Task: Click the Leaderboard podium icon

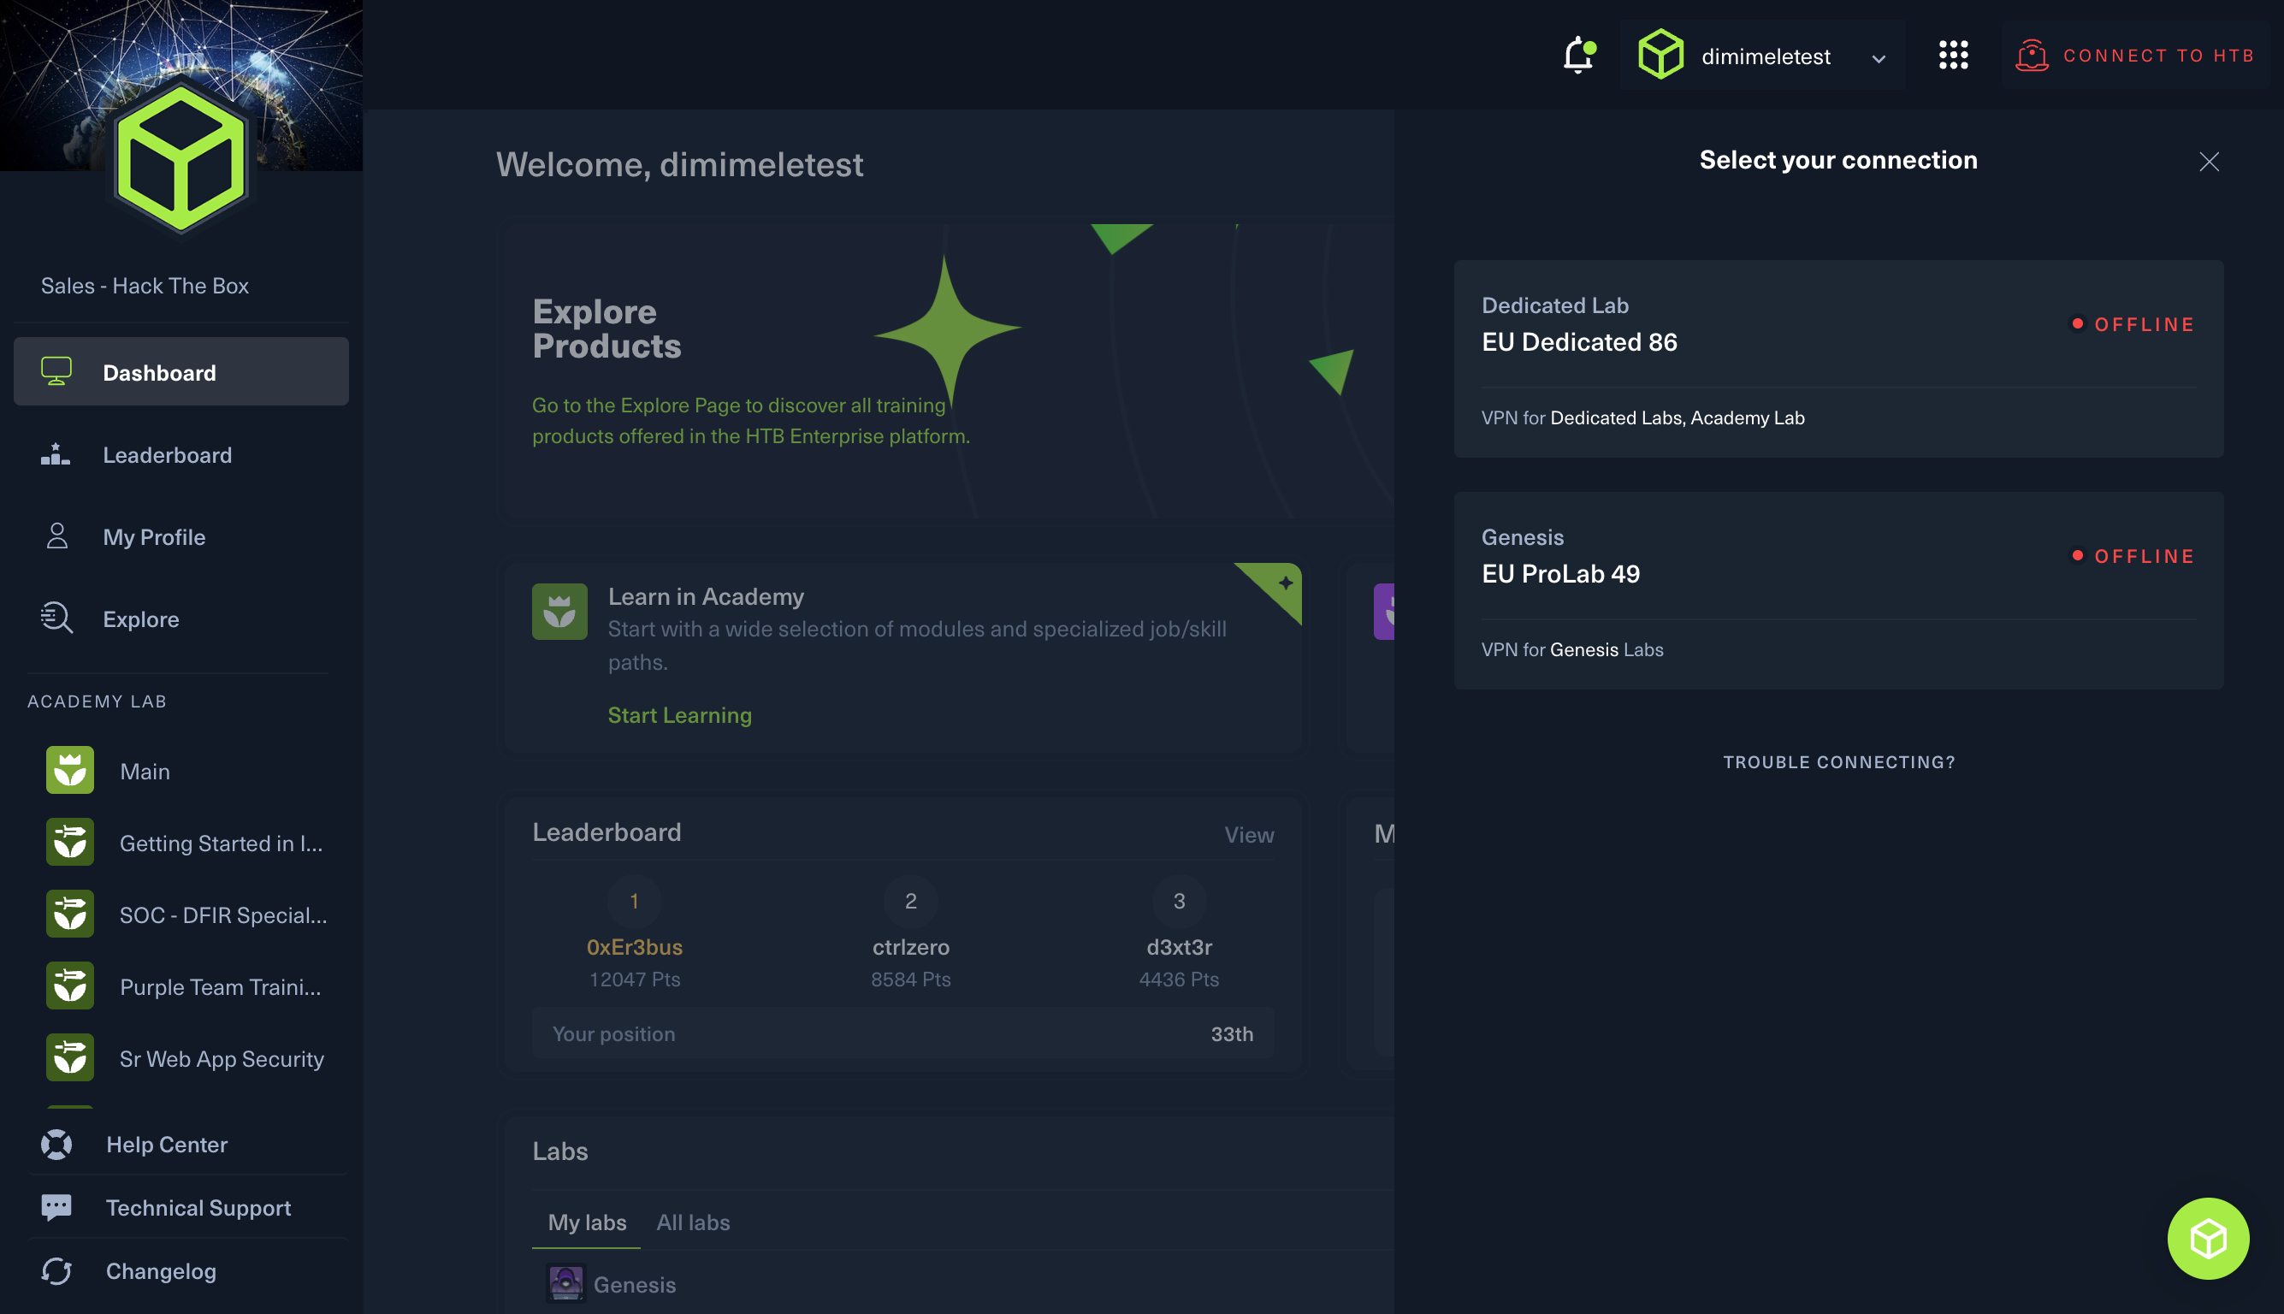Action: [56, 454]
